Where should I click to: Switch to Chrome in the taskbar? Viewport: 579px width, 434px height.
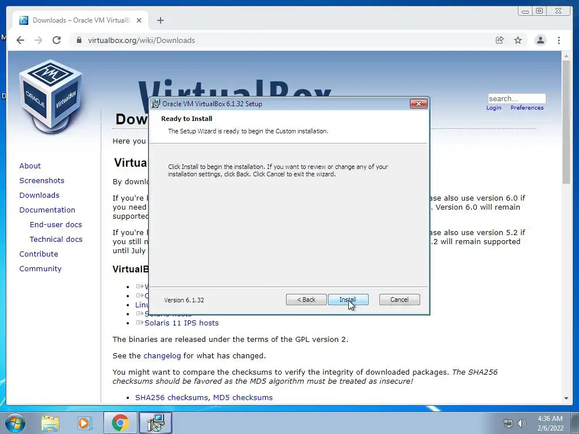(120, 423)
